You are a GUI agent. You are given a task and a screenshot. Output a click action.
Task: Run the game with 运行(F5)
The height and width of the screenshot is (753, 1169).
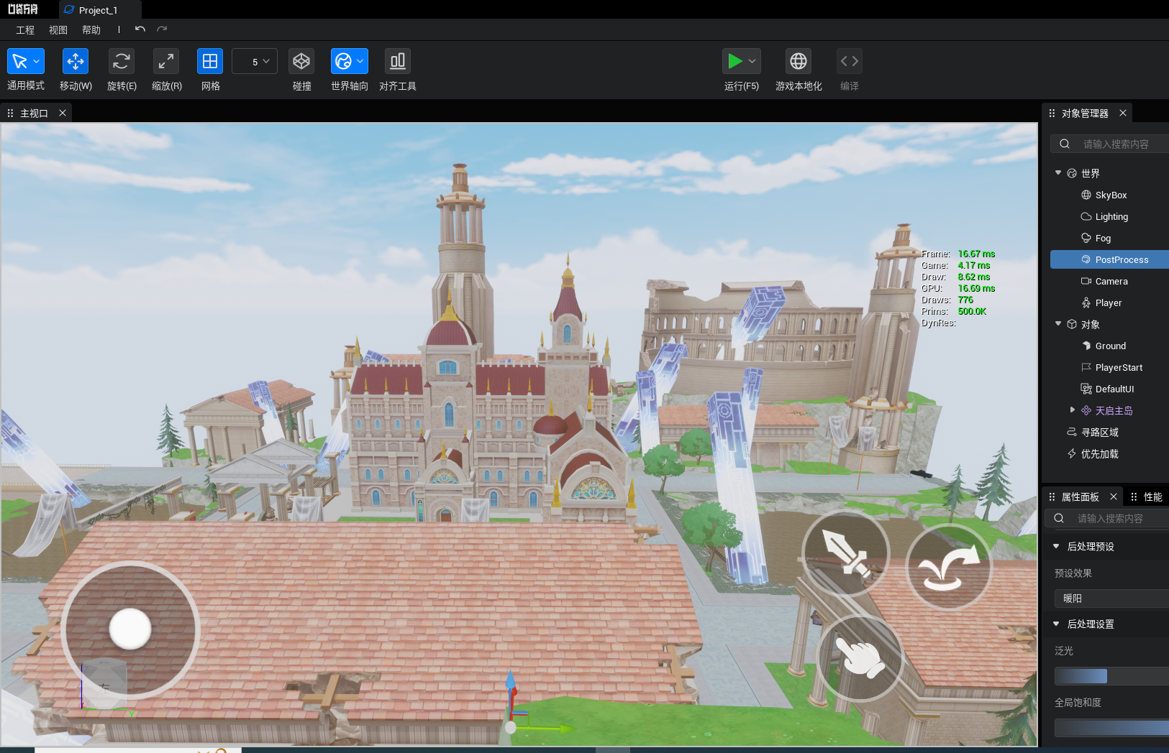pos(734,61)
